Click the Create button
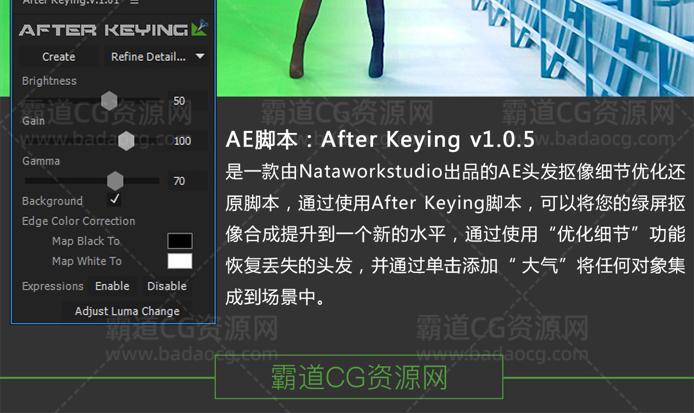Viewport: 694px width, 413px height. pos(59,56)
